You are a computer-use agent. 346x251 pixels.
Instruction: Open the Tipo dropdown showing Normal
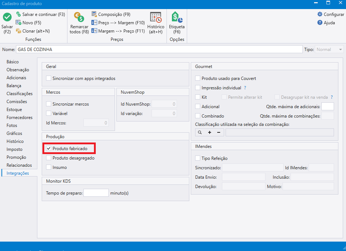(x=329, y=50)
